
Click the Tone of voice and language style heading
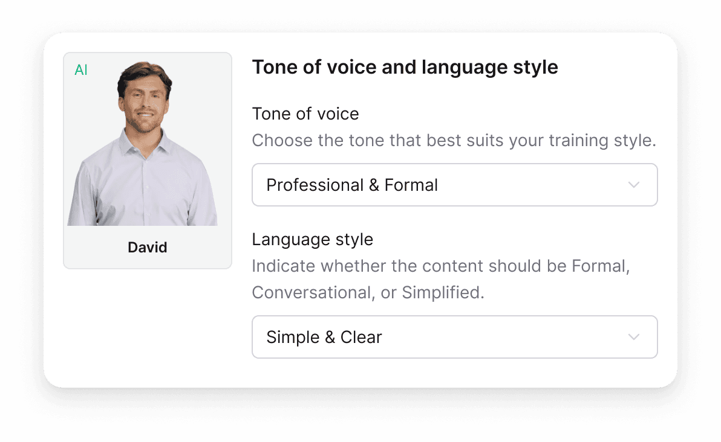(x=405, y=68)
